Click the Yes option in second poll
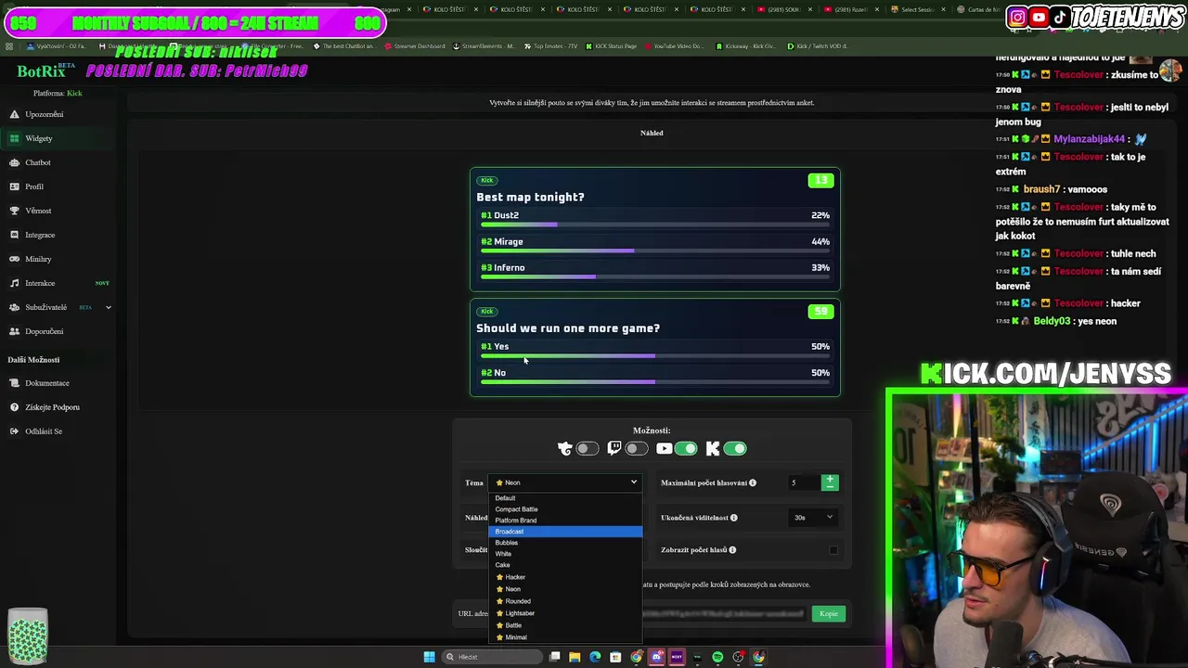 pyautogui.click(x=654, y=350)
